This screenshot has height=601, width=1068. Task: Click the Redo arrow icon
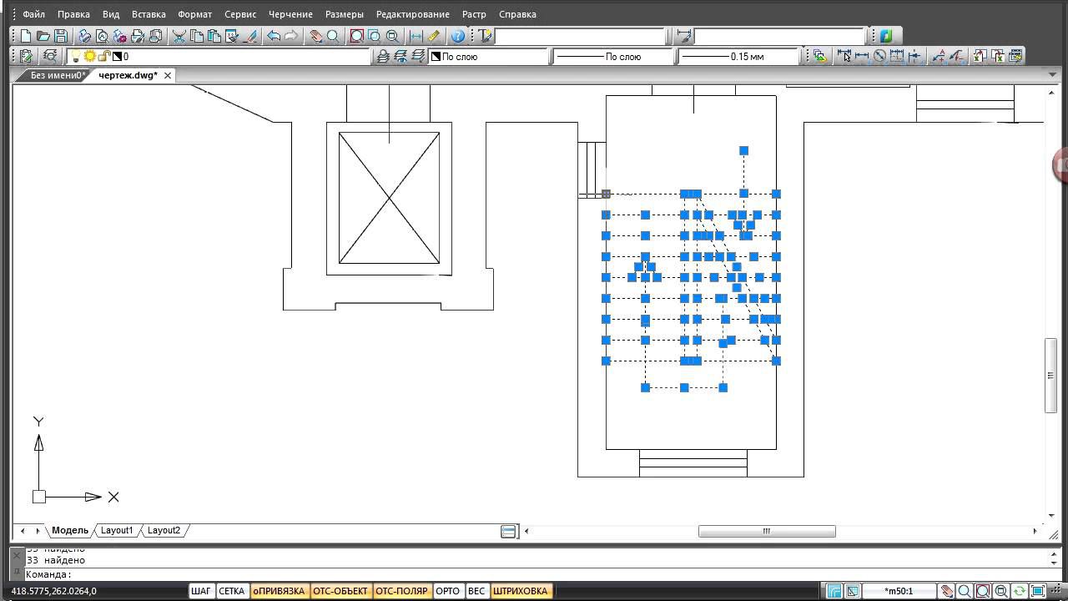[x=291, y=36]
